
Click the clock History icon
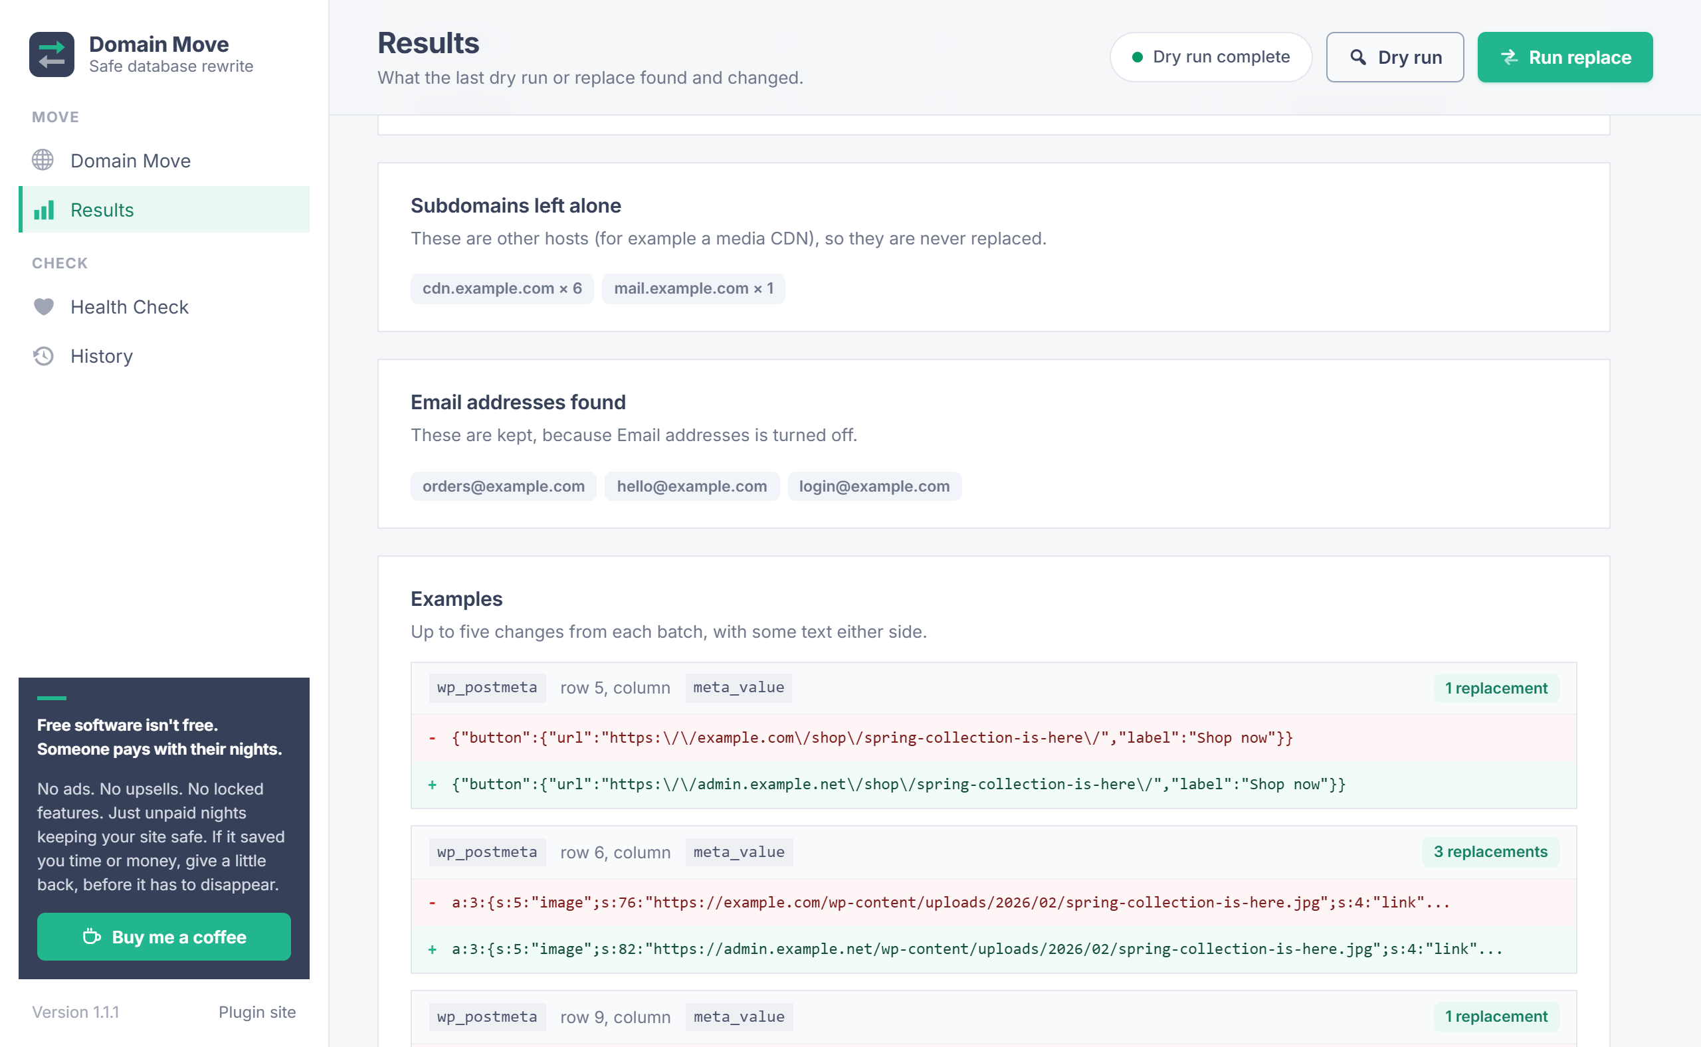(44, 356)
